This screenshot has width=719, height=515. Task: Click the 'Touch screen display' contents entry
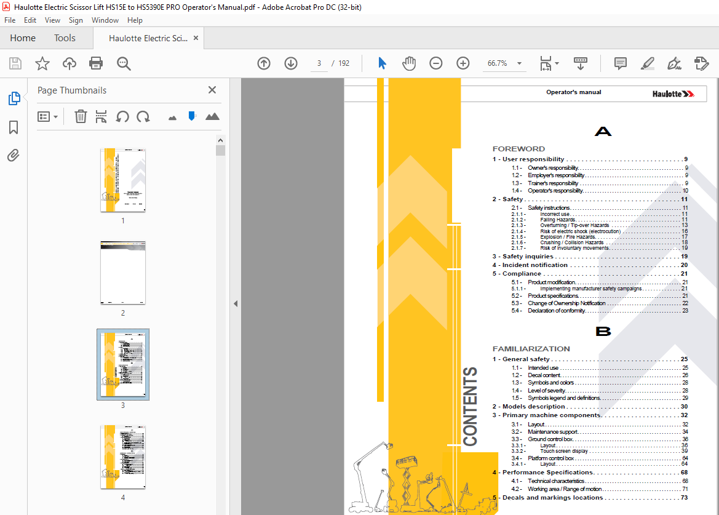click(x=600, y=451)
